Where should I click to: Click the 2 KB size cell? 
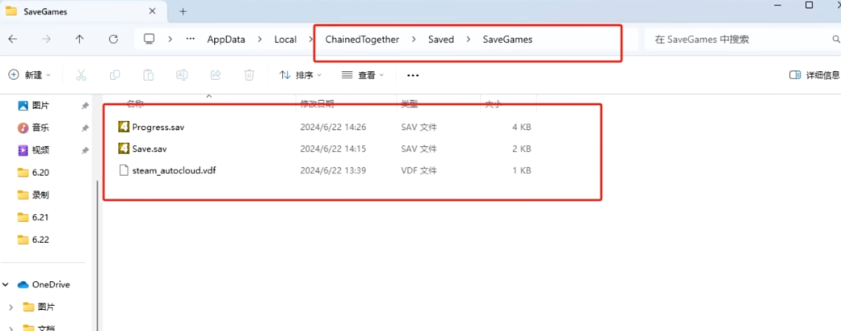[x=521, y=149]
